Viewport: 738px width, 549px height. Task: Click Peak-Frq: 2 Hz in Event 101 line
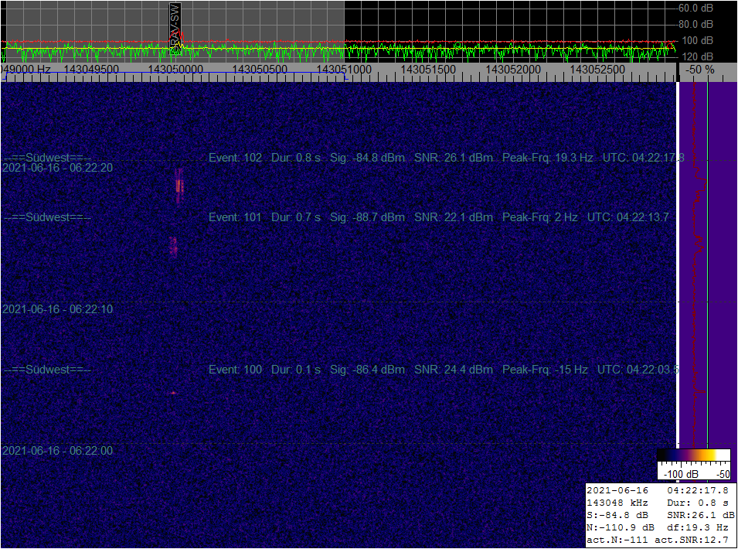click(x=540, y=217)
